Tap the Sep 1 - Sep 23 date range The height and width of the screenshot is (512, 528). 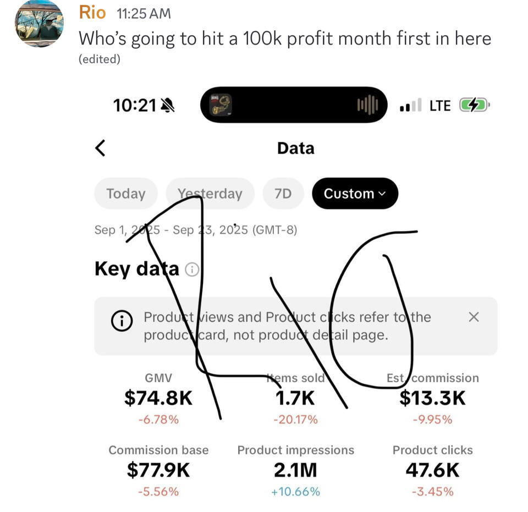pos(196,230)
